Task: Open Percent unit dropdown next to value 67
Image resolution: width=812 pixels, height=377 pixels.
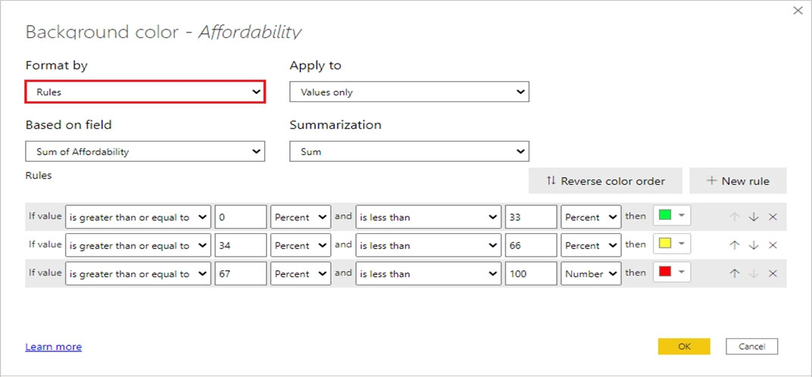Action: pos(301,273)
